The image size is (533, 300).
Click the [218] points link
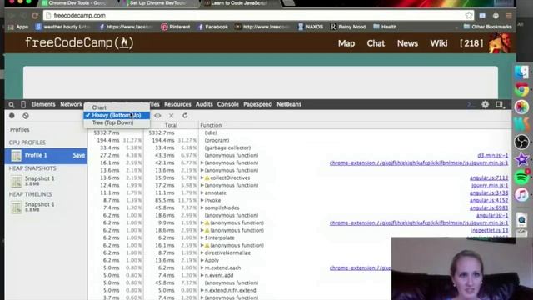[471, 43]
